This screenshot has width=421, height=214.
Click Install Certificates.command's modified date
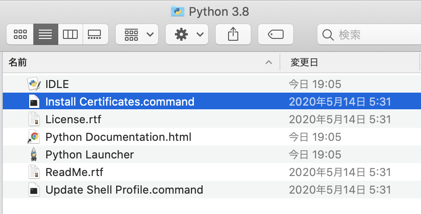coord(340,102)
